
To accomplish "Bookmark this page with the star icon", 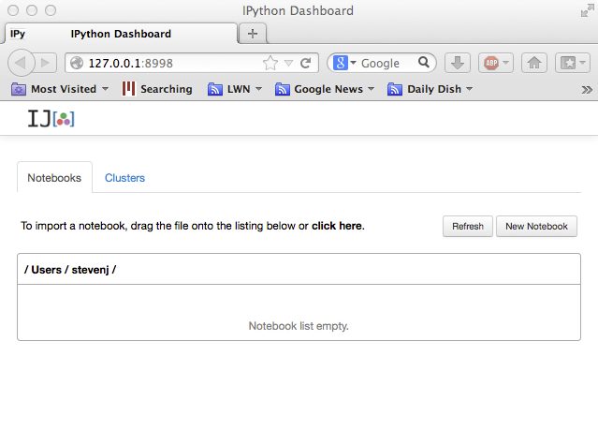I will (x=270, y=63).
